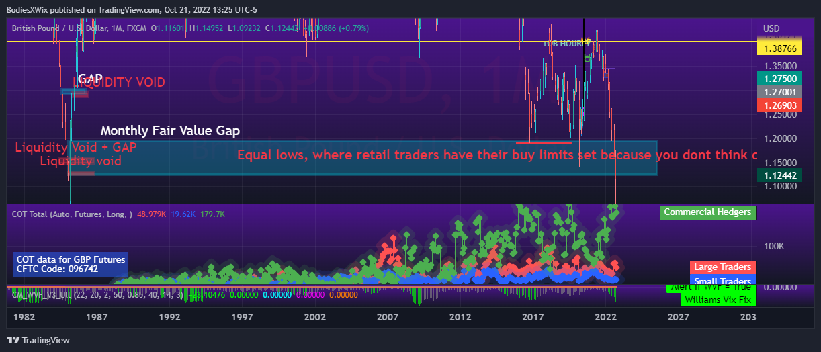The image size is (821, 352).
Task: Click the Small Traders blue label
Action: (722, 281)
